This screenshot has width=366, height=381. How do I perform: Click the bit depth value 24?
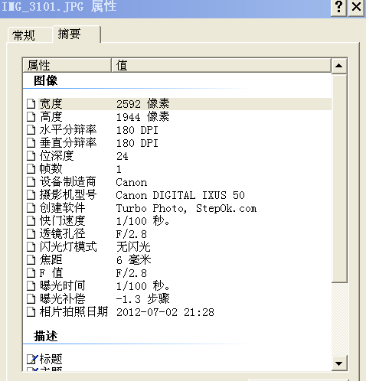(x=123, y=156)
